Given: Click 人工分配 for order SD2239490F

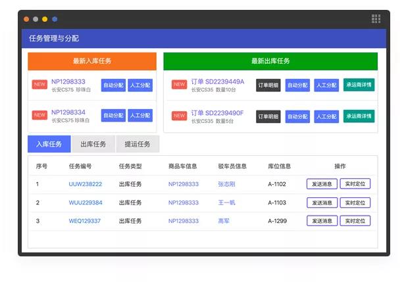Looking at the screenshot, I should click(326, 116).
